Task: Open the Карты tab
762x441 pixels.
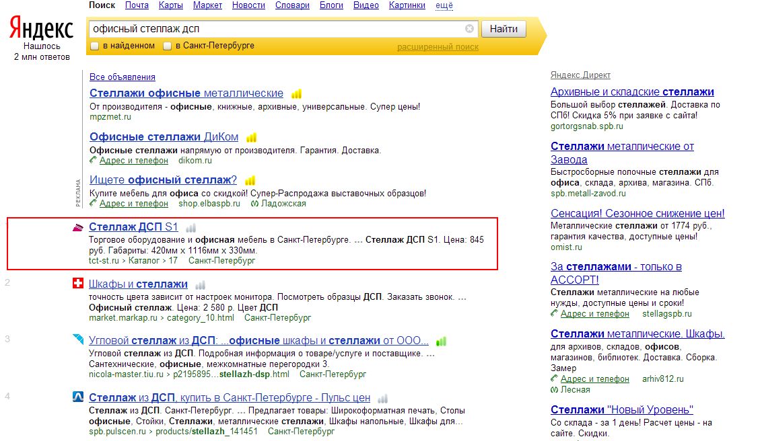Action: coord(171,5)
